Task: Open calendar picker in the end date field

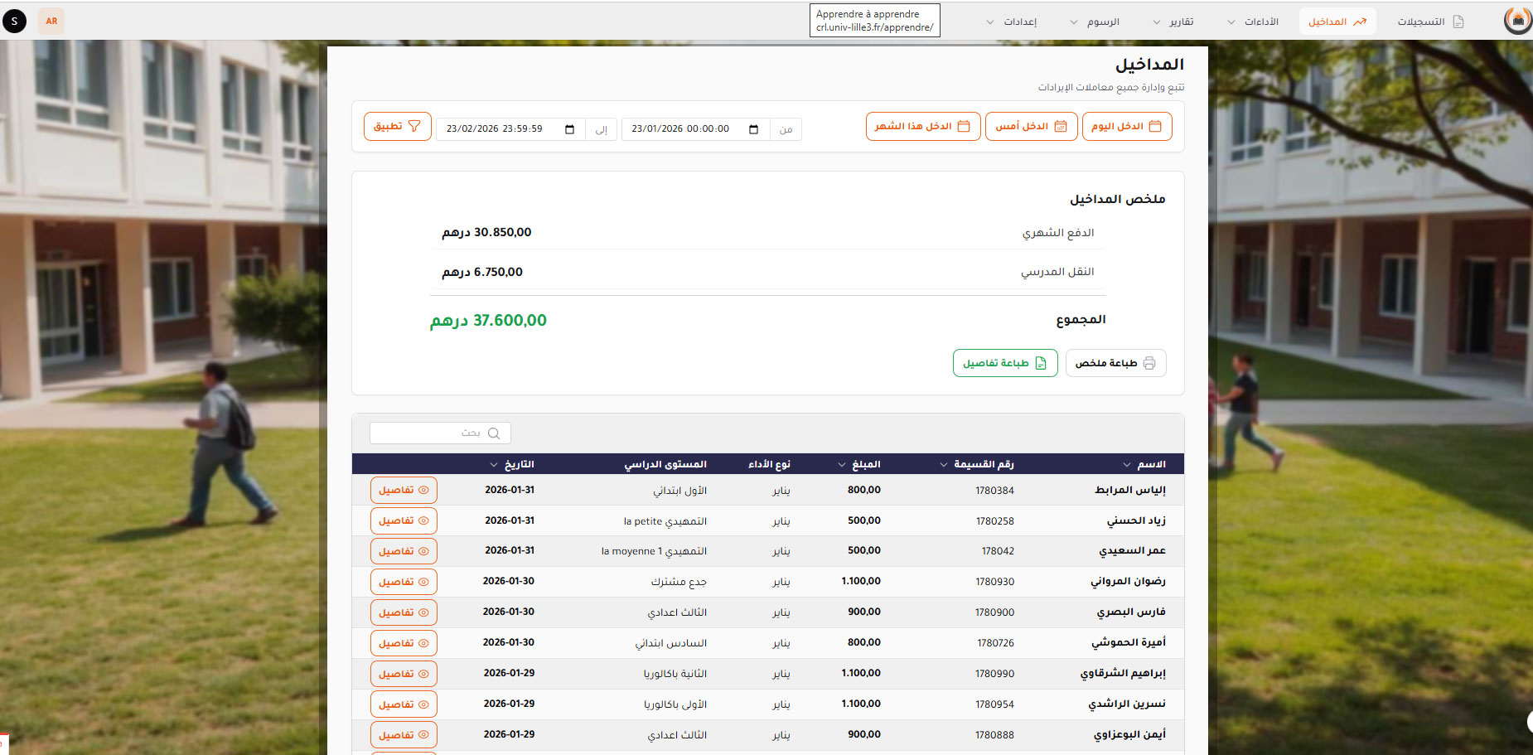Action: point(569,129)
